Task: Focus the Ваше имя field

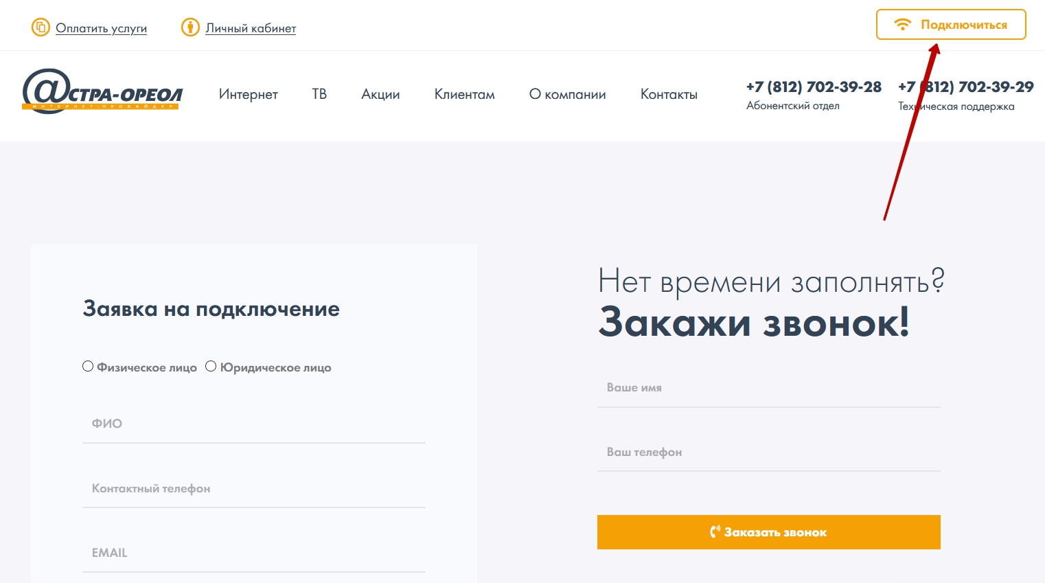Action: (769, 387)
